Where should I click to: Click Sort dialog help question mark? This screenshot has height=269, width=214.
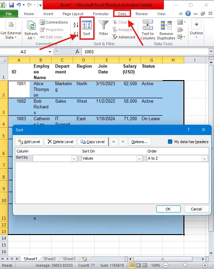click(188, 130)
